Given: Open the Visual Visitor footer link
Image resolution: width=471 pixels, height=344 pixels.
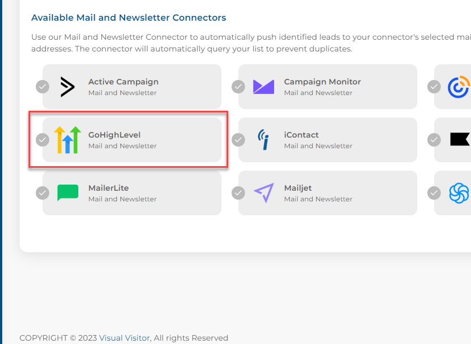Looking at the screenshot, I should tap(124, 338).
